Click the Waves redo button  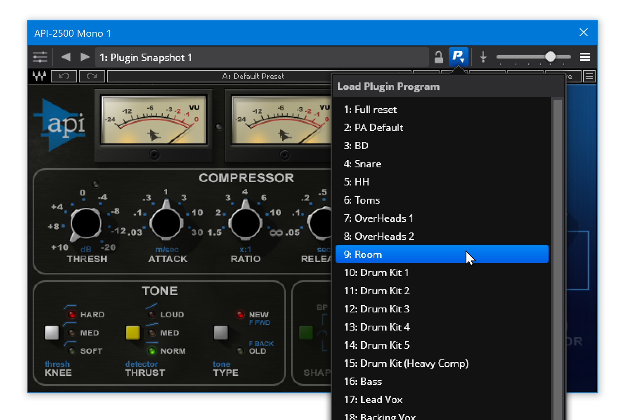pos(92,76)
